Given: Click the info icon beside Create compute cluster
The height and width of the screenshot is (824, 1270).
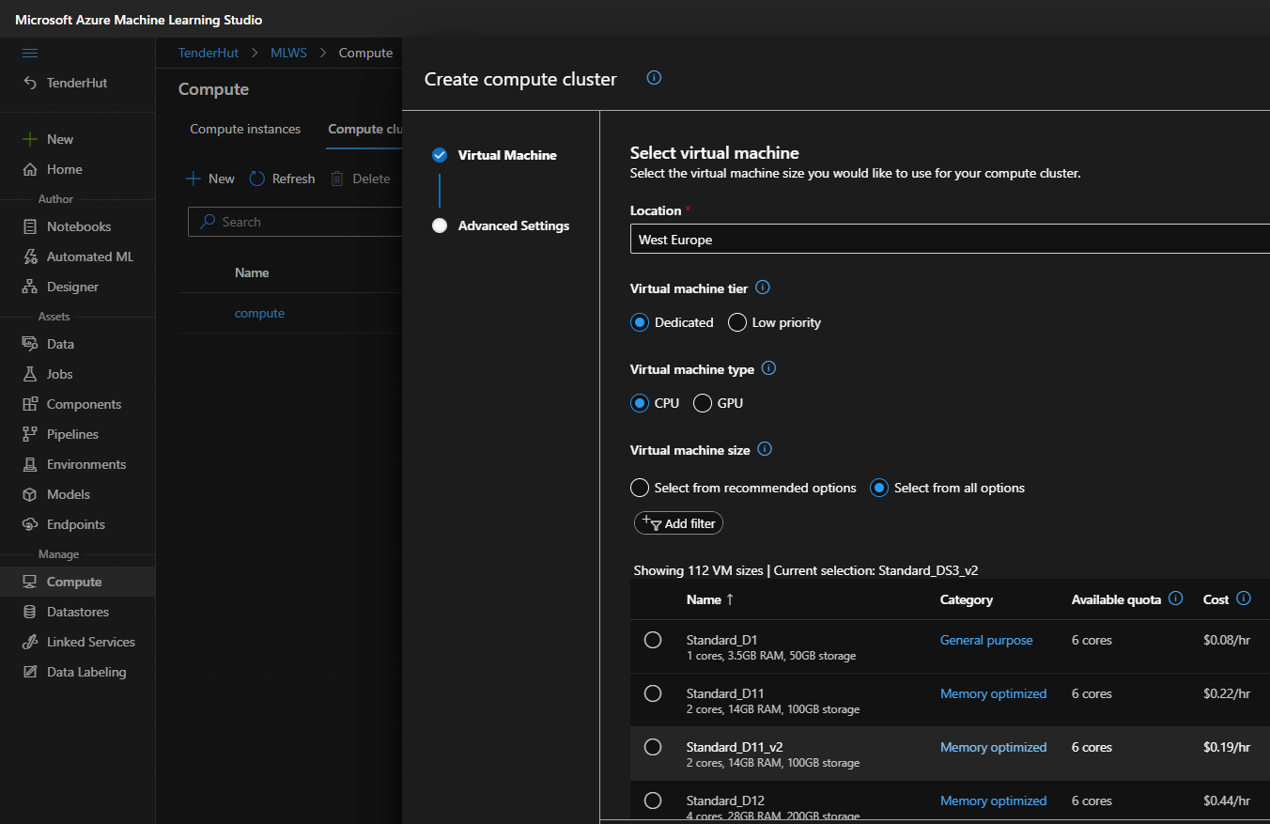Looking at the screenshot, I should pos(655,78).
